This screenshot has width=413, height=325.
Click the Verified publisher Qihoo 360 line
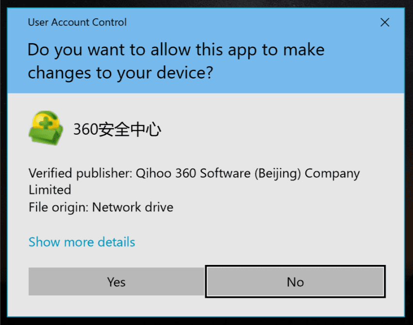194,181
